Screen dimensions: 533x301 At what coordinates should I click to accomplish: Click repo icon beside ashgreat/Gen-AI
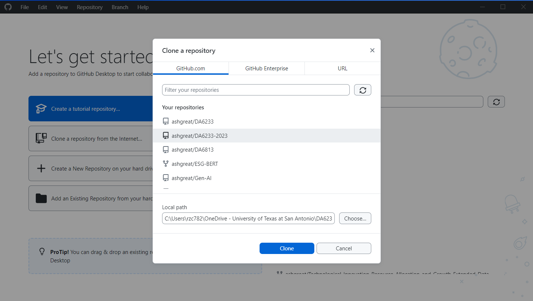pos(166,178)
